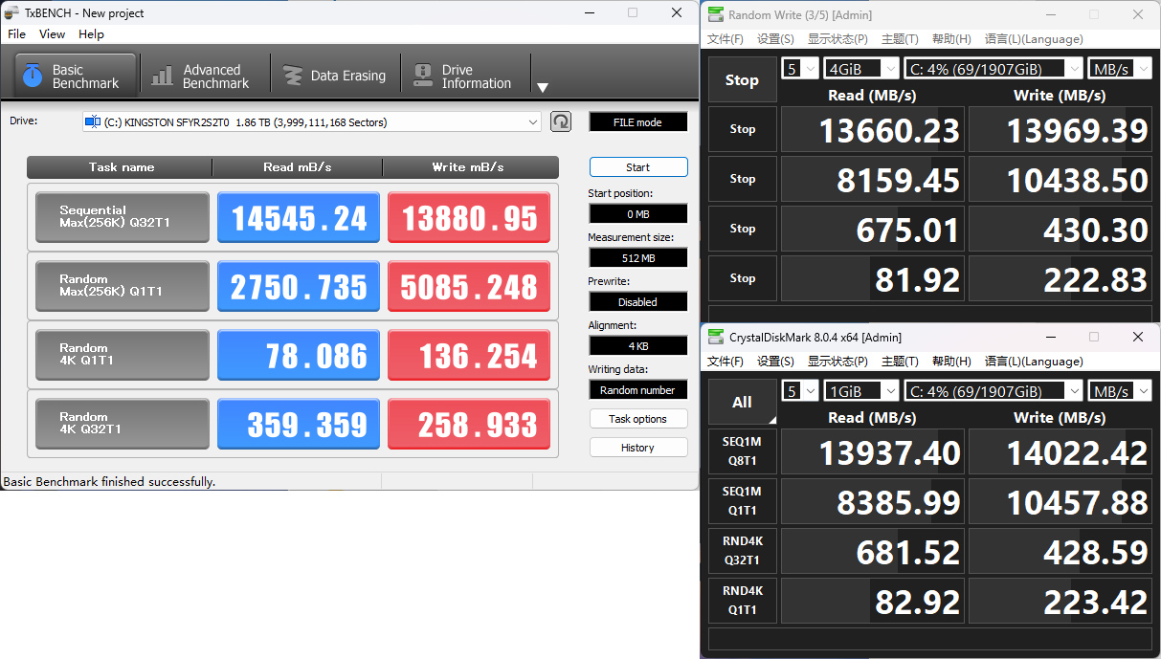The height and width of the screenshot is (659, 1161).
Task: Open drive dropdown in CrystalDiskMark 8.0.4 window
Action: (994, 390)
